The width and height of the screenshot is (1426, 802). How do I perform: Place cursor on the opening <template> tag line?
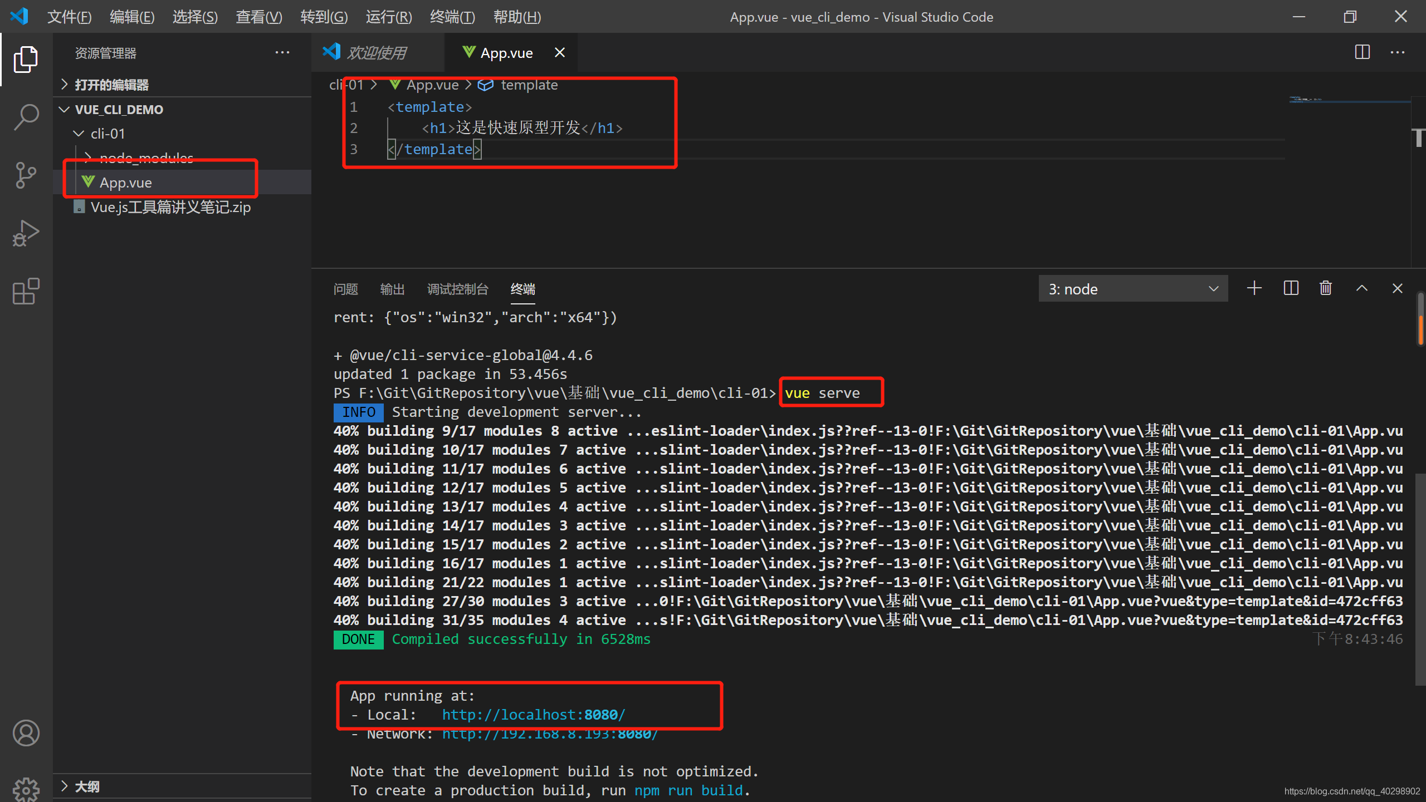pyautogui.click(x=429, y=107)
